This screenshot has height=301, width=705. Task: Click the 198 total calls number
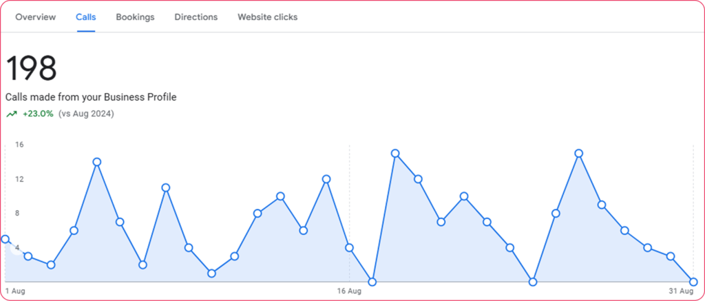click(31, 69)
